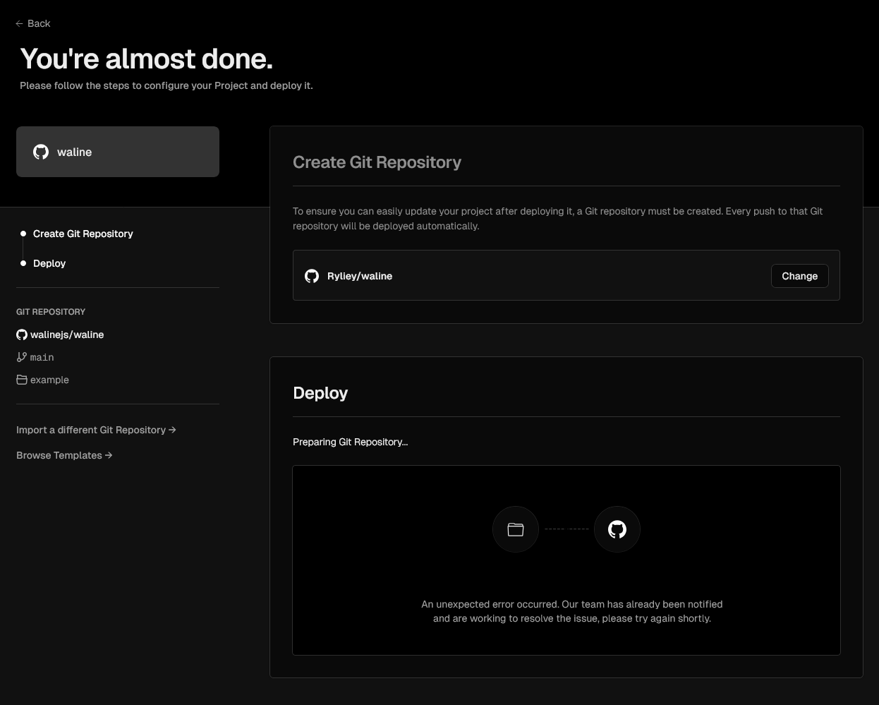879x705 pixels.
Task: Click GitHub logo in waline card
Action: click(x=41, y=152)
